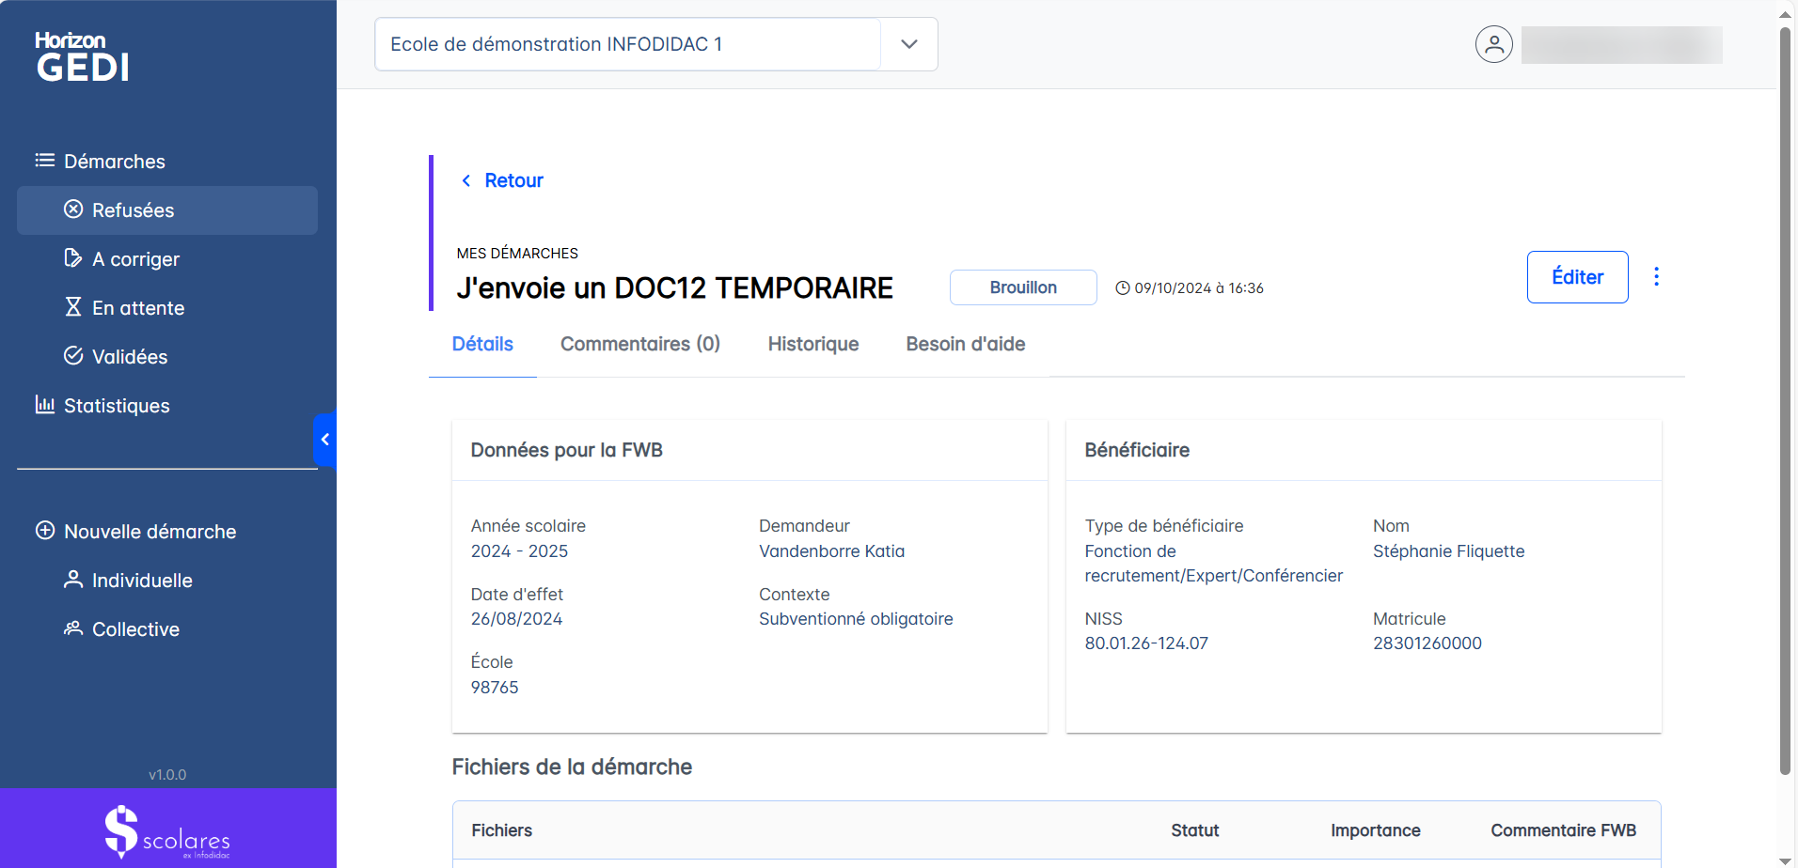Switch to the Commentaires (0) tab
1798x868 pixels.
point(639,344)
